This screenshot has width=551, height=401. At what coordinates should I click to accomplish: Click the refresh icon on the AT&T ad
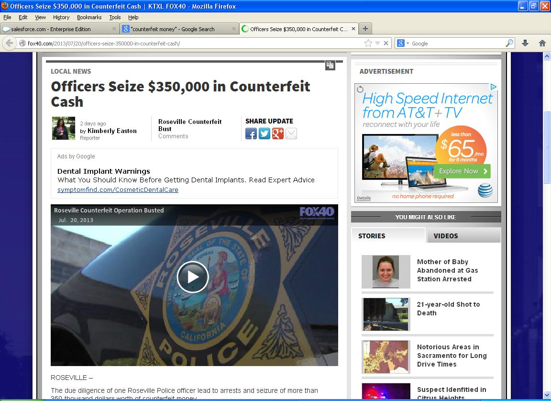pyautogui.click(x=360, y=89)
